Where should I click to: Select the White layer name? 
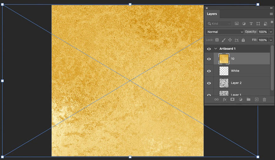235,71
